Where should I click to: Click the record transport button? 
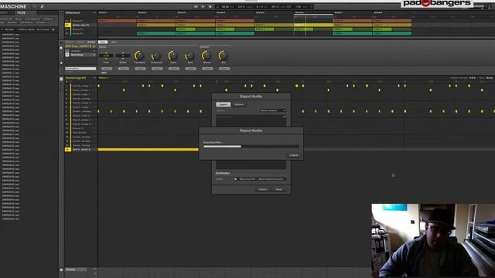(210, 7)
